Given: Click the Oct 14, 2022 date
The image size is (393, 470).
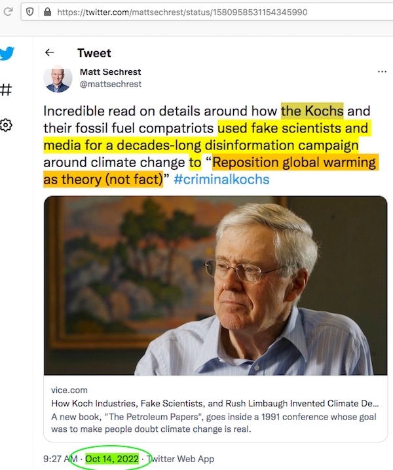Looking at the screenshot, I should [x=112, y=459].
